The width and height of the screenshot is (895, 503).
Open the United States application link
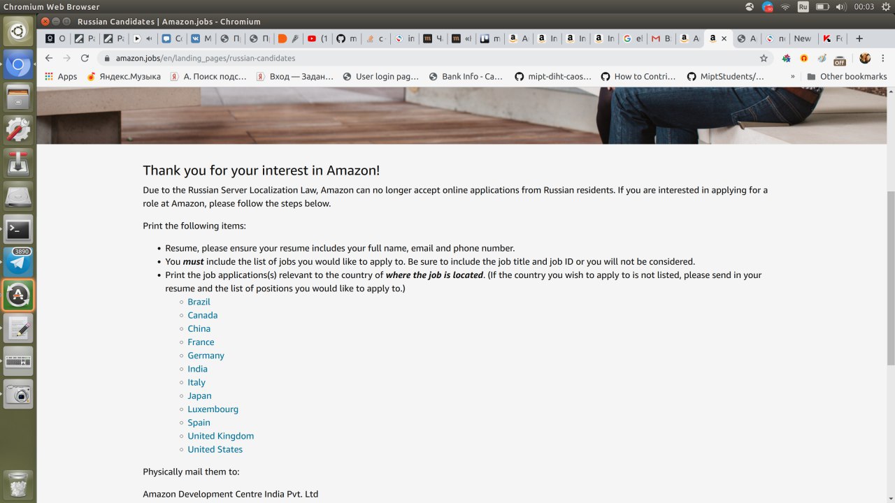215,449
